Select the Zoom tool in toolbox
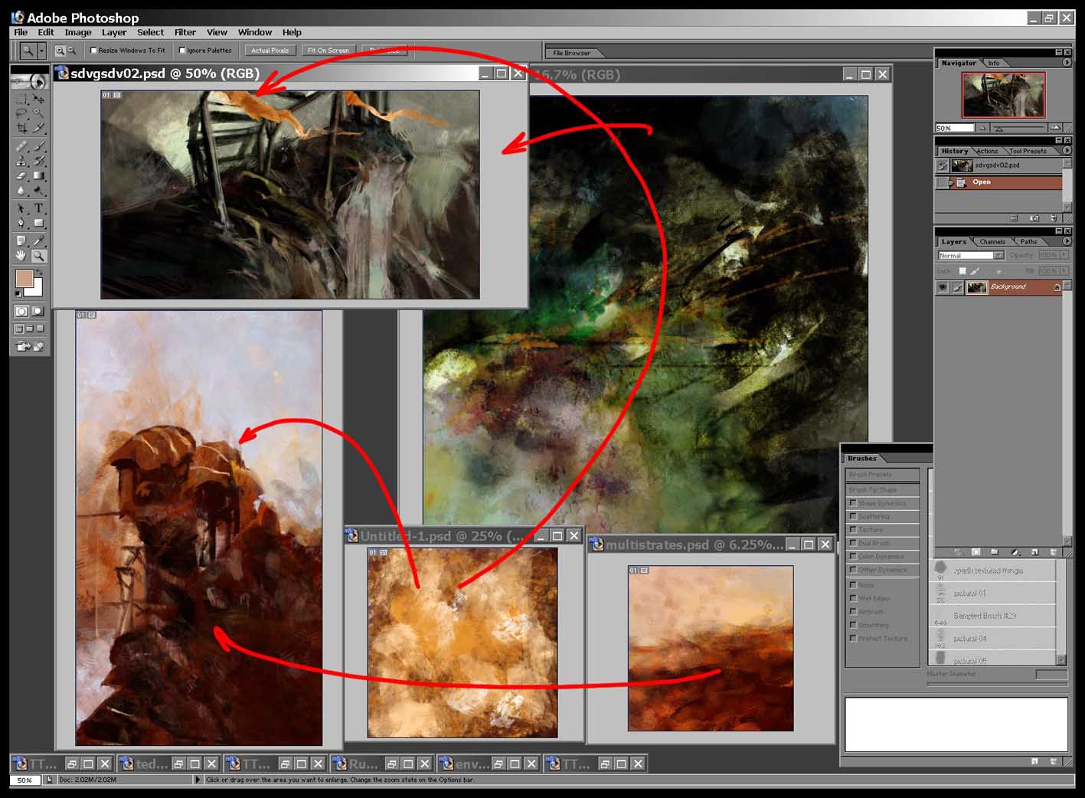The image size is (1085, 798). (39, 256)
